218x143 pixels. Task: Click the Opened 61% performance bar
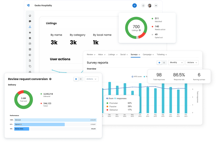coord(39,124)
